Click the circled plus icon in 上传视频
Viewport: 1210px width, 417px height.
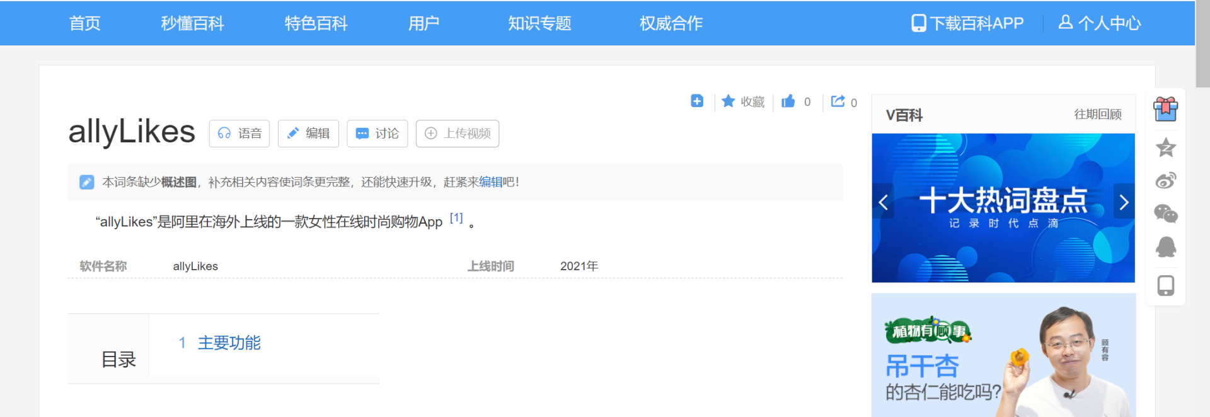tap(431, 134)
